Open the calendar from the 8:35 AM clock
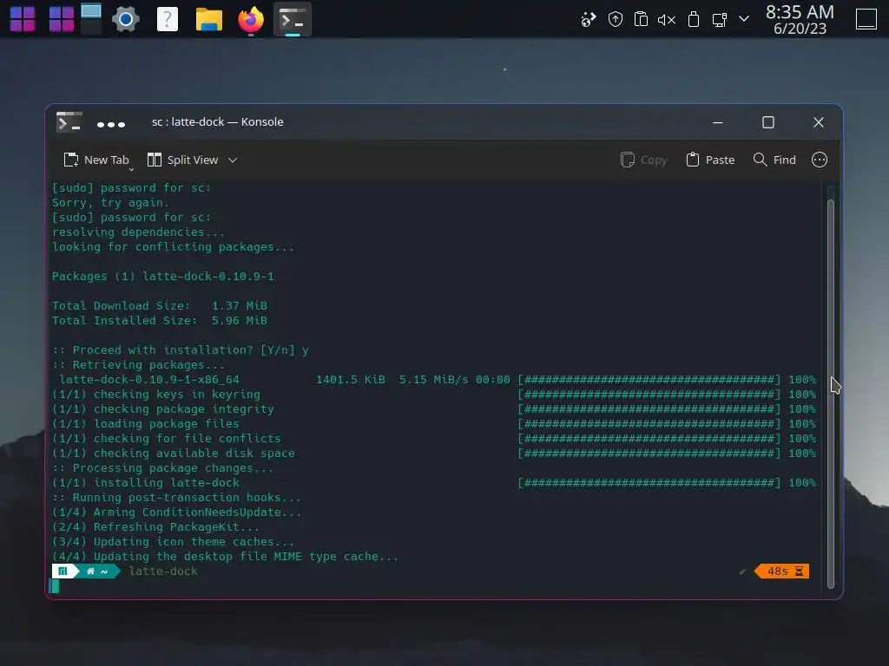The width and height of the screenshot is (889, 666). (800, 19)
